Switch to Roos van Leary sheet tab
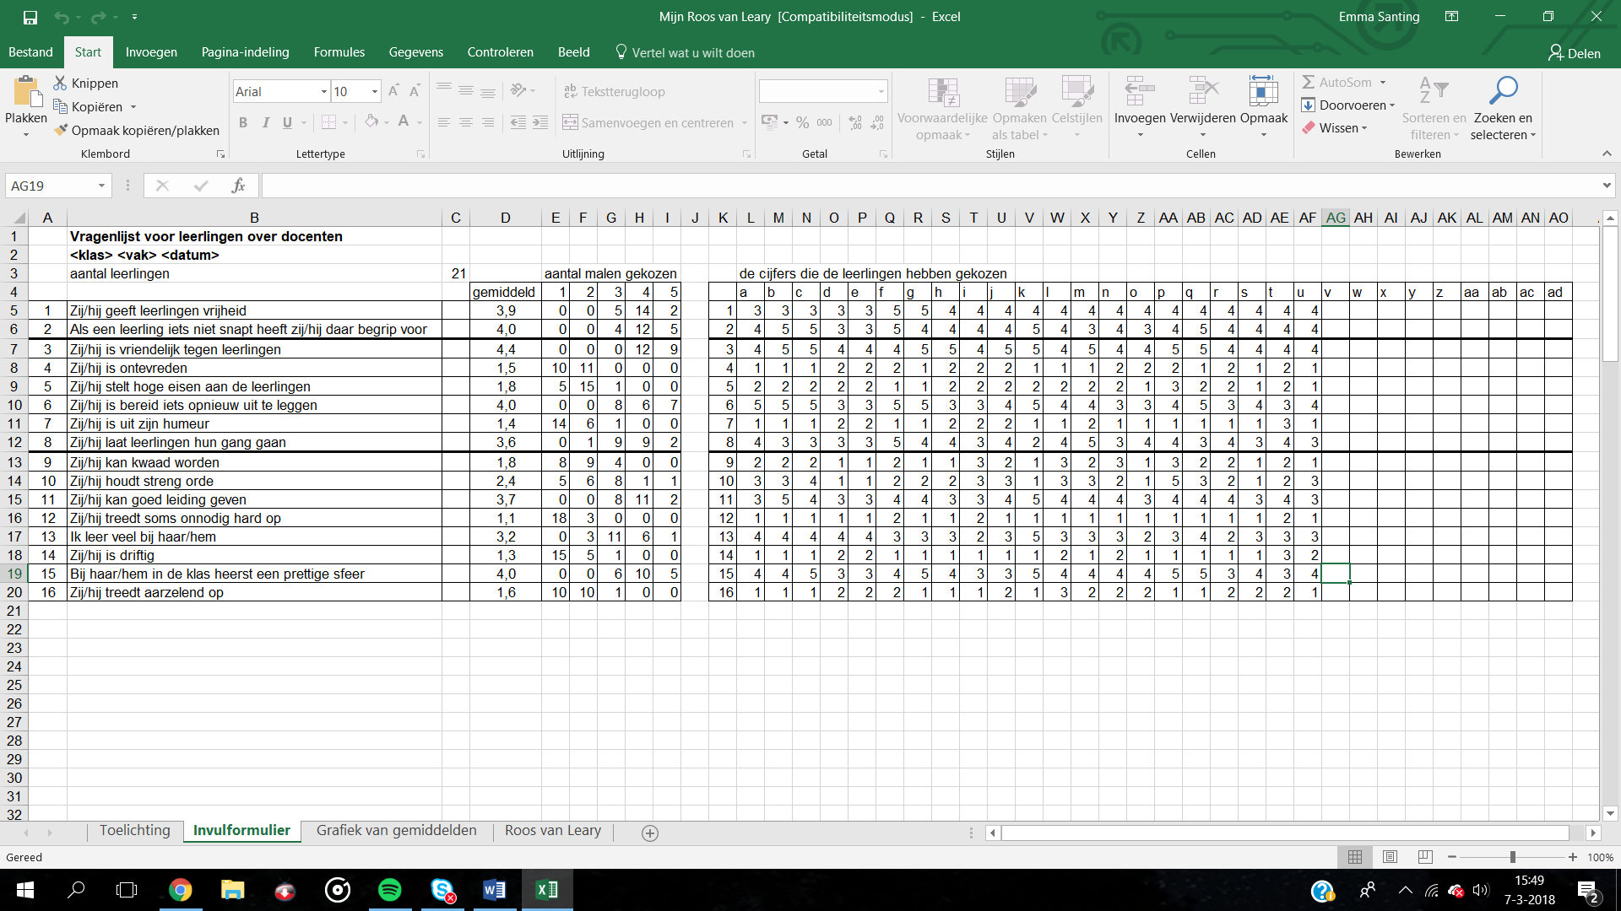This screenshot has width=1621, height=911. [x=552, y=831]
